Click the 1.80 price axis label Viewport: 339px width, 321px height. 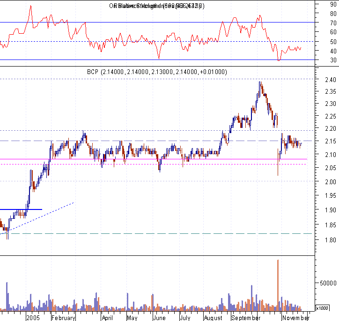pos(331,240)
